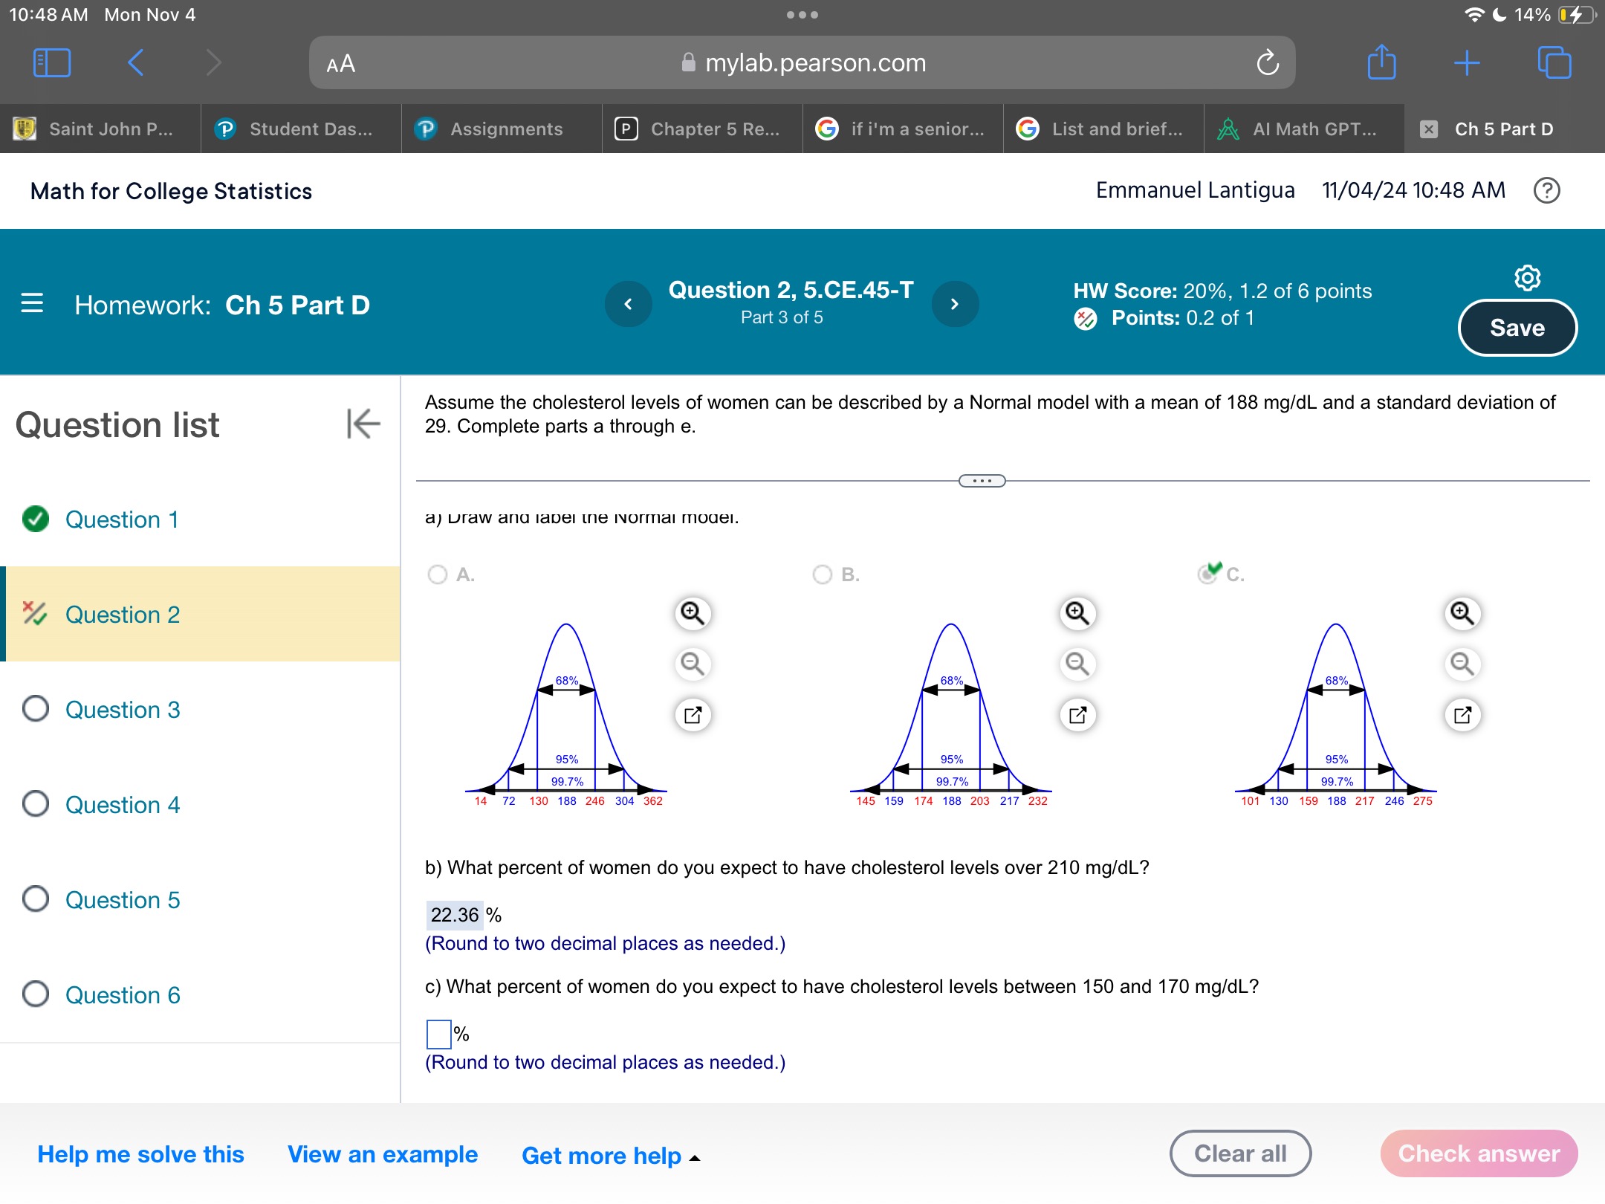The width and height of the screenshot is (1605, 1204).
Task: Select answer option B radio button
Action: pos(823,575)
